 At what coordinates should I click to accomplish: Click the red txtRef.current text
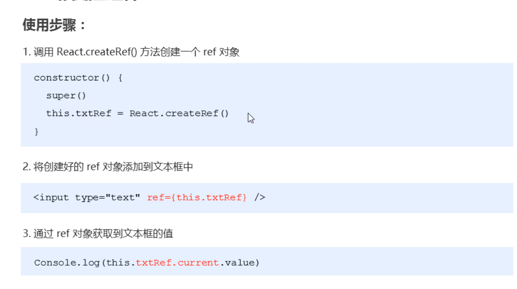(177, 262)
